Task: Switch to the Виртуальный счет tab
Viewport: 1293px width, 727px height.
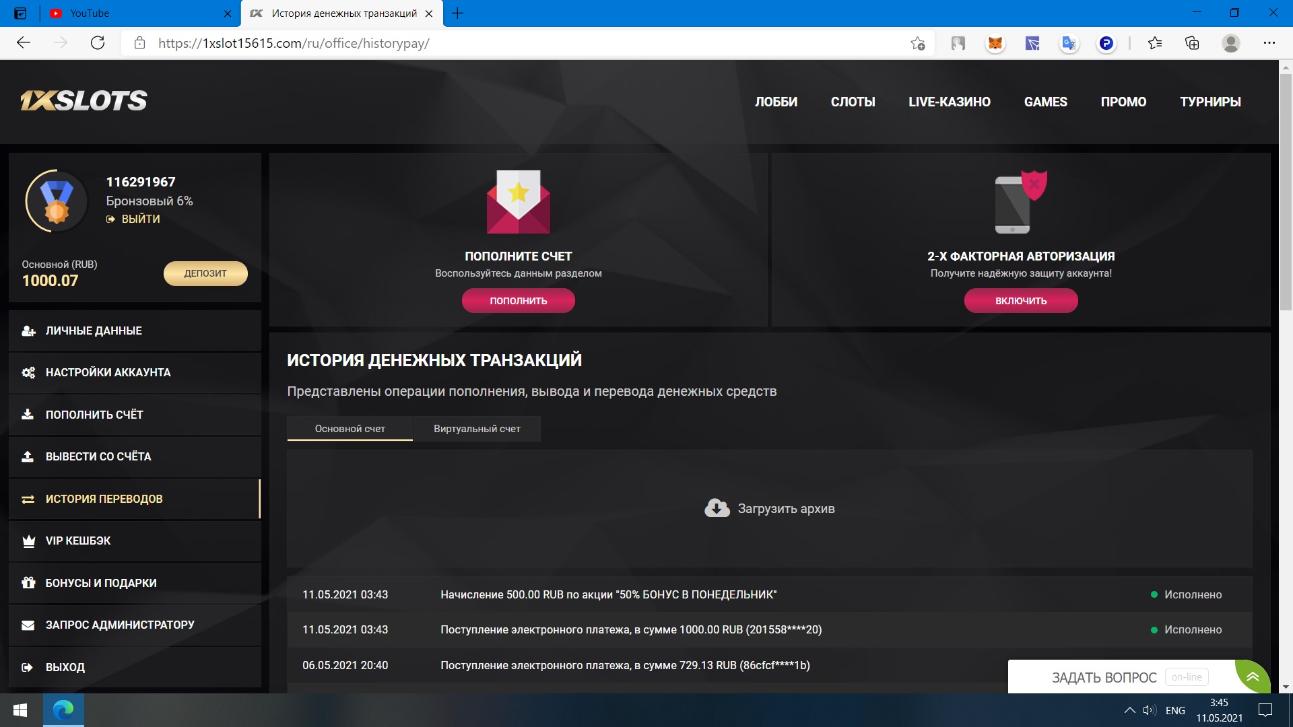Action: point(477,429)
